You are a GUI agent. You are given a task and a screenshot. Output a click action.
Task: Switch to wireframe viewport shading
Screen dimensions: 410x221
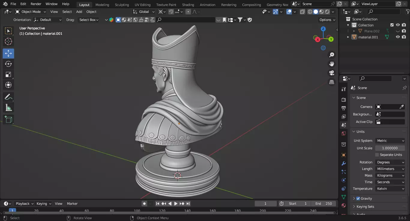310,12
